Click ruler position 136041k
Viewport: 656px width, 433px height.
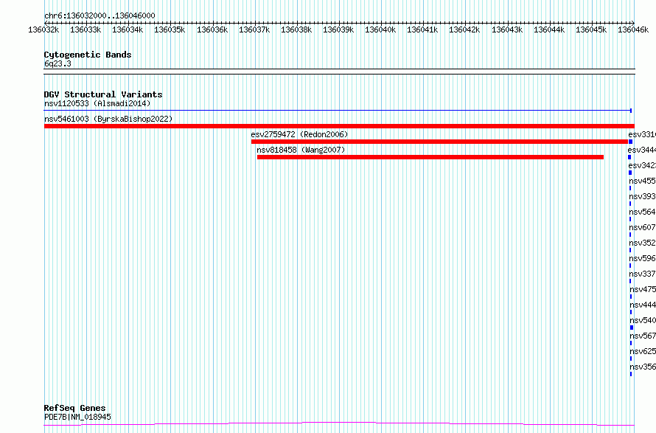pyautogui.click(x=422, y=30)
